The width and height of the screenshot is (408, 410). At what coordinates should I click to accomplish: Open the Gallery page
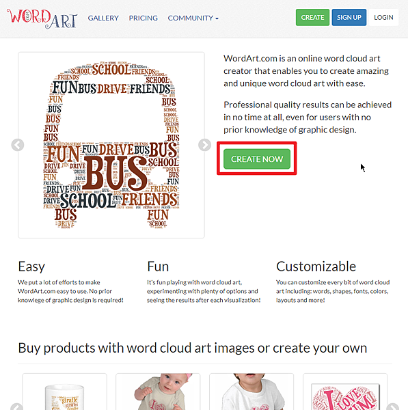(x=103, y=18)
